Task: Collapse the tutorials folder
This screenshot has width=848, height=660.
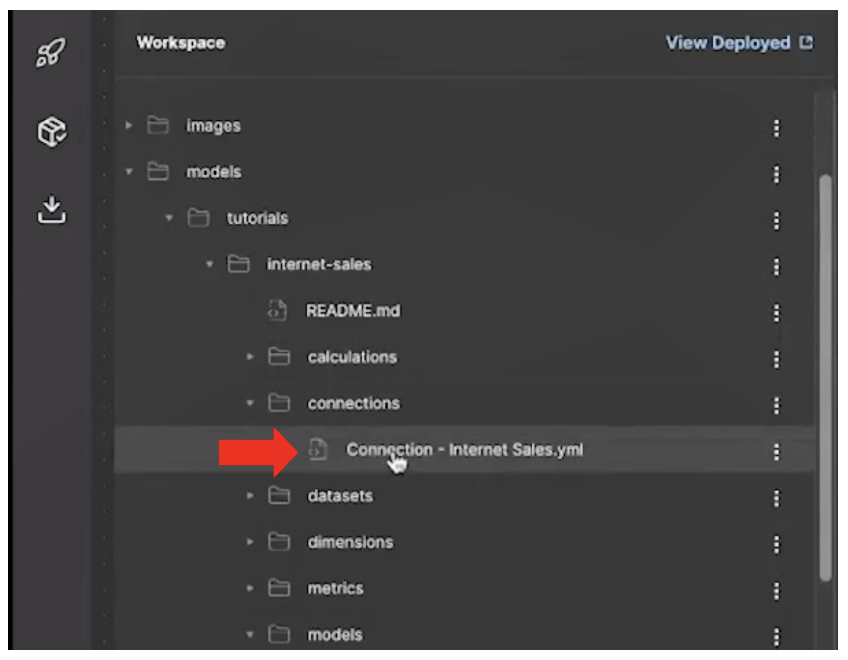Action: 169,218
